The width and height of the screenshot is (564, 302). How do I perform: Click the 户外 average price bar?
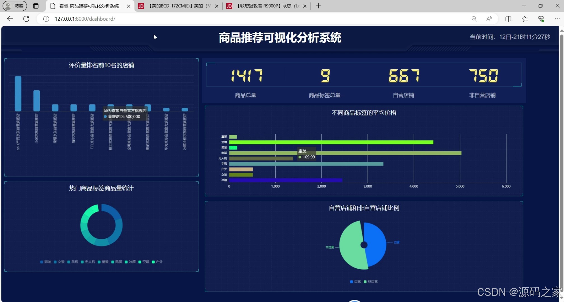(x=241, y=169)
